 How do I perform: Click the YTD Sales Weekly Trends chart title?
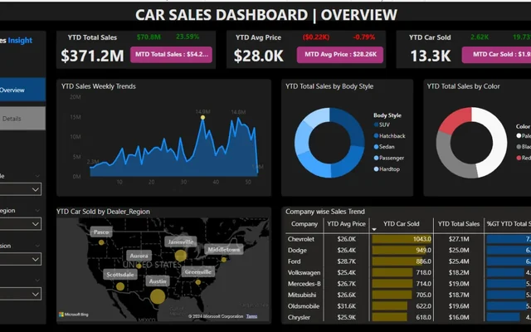click(x=99, y=86)
